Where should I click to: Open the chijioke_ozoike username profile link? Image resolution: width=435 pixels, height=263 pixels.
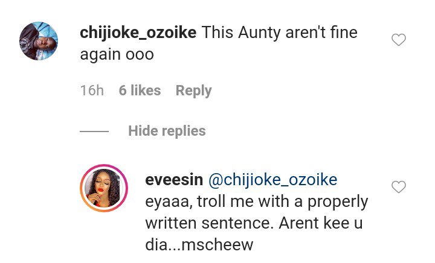coord(138,33)
